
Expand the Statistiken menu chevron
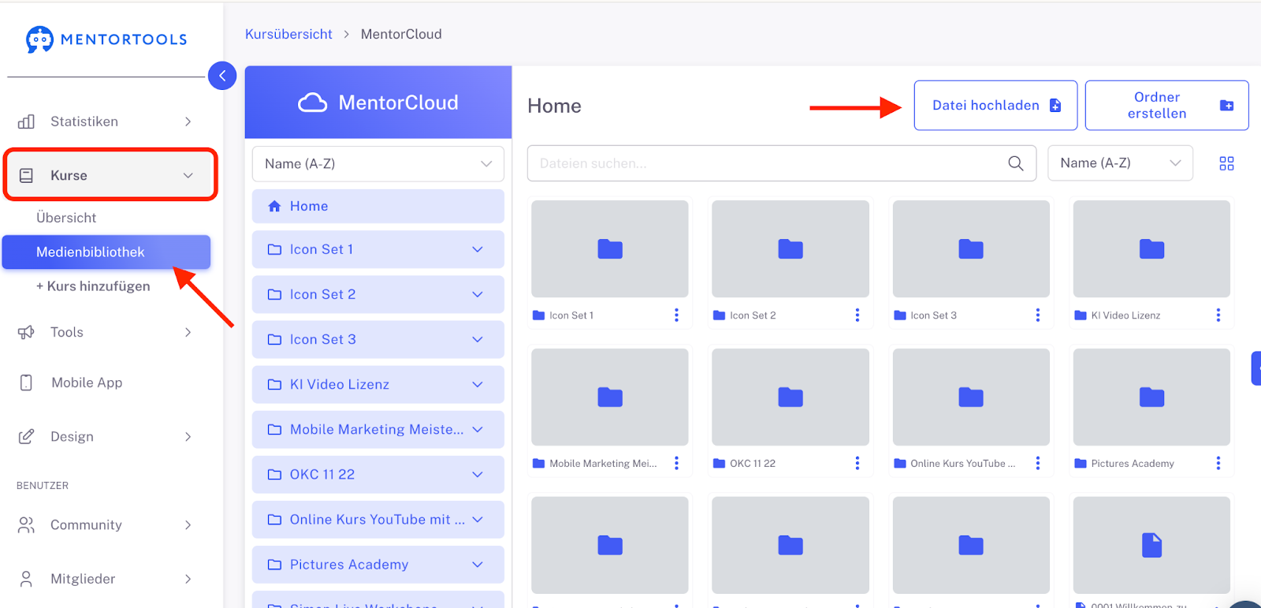[188, 121]
